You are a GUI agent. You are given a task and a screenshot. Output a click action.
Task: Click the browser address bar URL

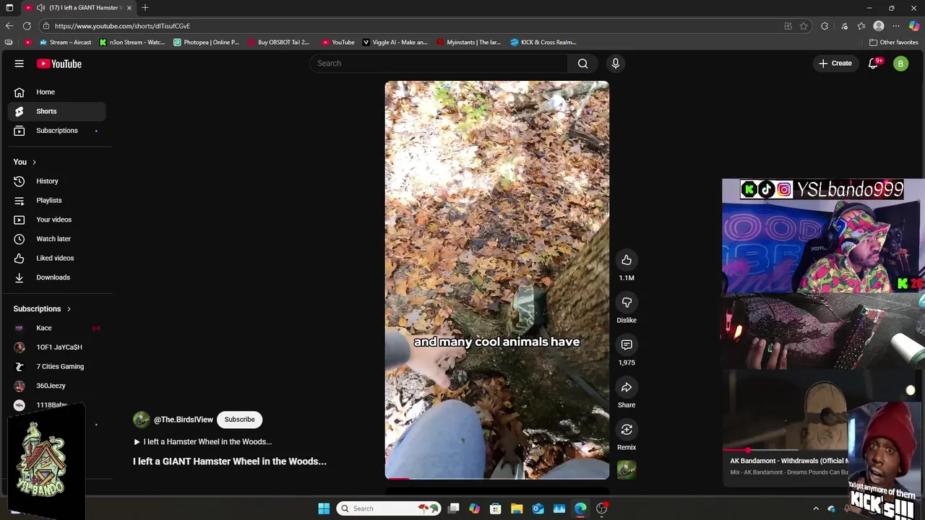point(122,26)
